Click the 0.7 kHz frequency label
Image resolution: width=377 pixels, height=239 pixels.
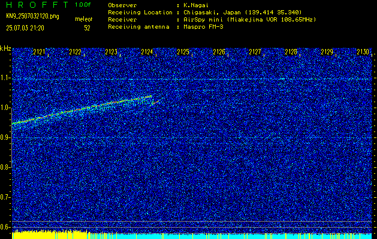[5, 197]
